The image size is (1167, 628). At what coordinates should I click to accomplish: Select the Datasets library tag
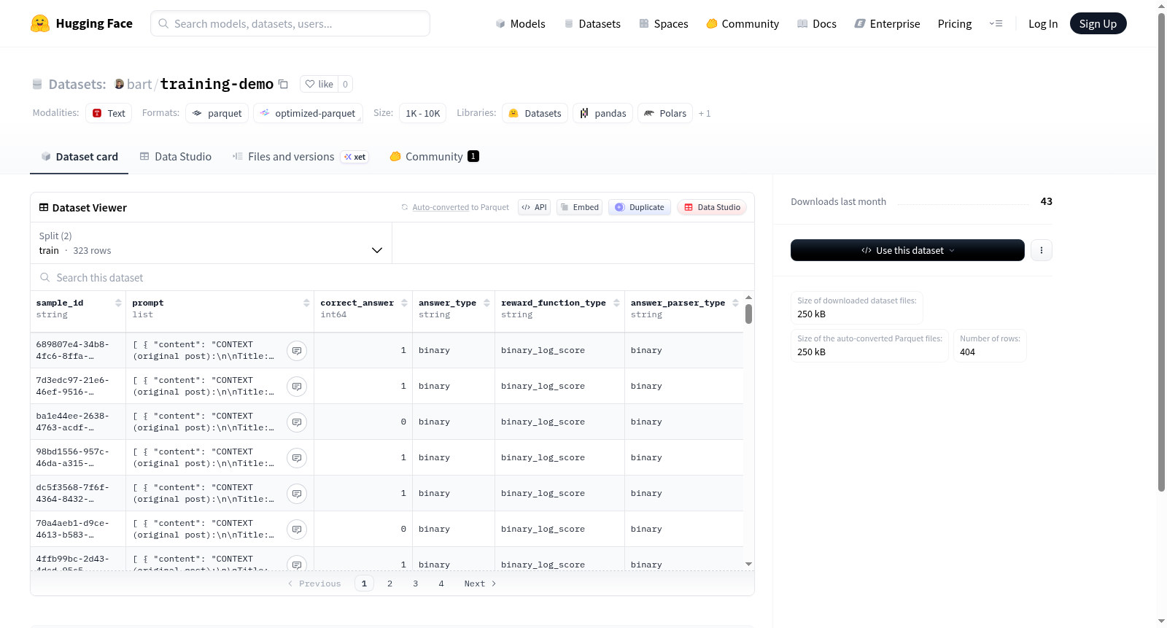point(535,113)
